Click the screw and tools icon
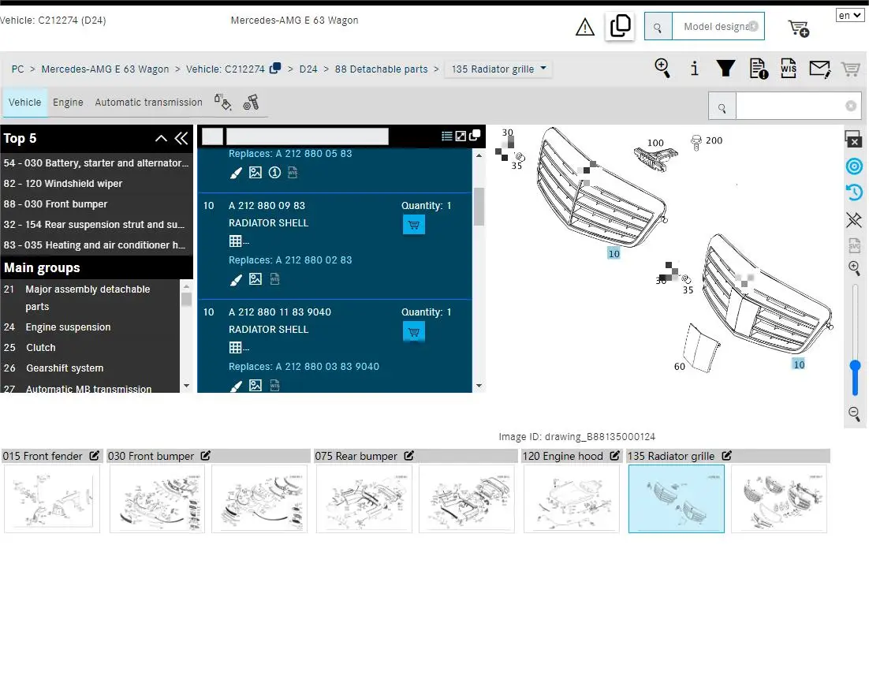 click(251, 102)
